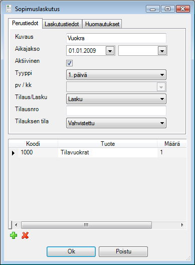195x265 pixels.
Task: Maximize the Sopimuslaskutus window
Action: (x=167, y=9)
